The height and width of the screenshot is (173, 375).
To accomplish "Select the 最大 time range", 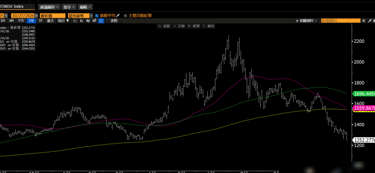I will [50, 21].
